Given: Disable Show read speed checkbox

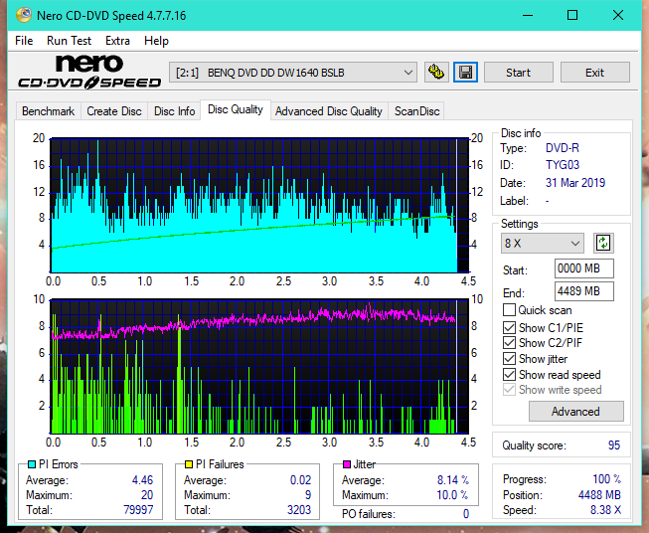Looking at the screenshot, I should (x=510, y=375).
